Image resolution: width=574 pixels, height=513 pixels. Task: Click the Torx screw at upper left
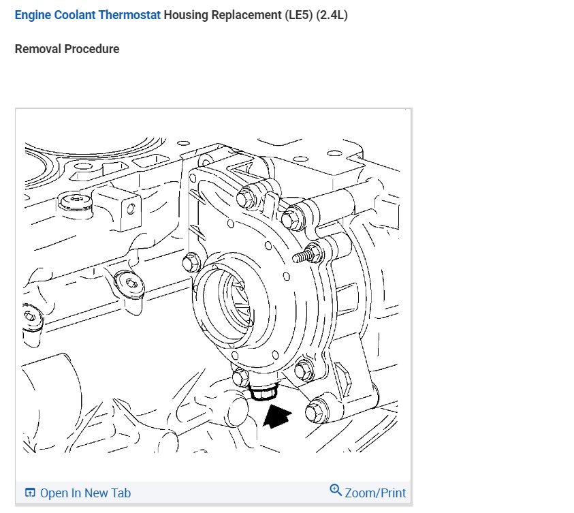click(x=76, y=201)
